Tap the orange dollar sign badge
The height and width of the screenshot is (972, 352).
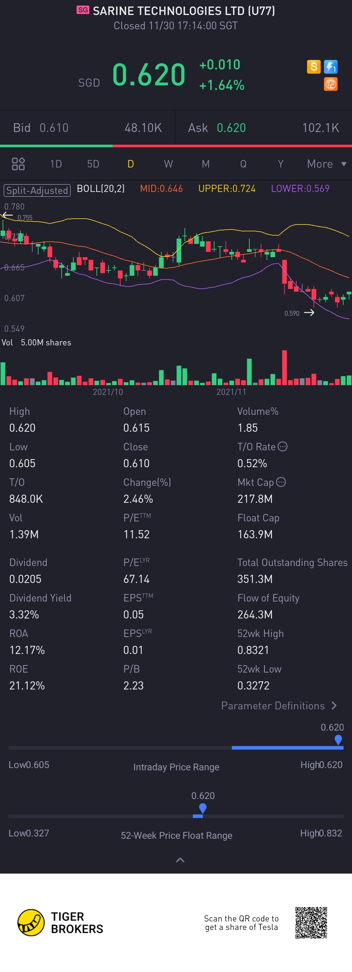click(314, 67)
